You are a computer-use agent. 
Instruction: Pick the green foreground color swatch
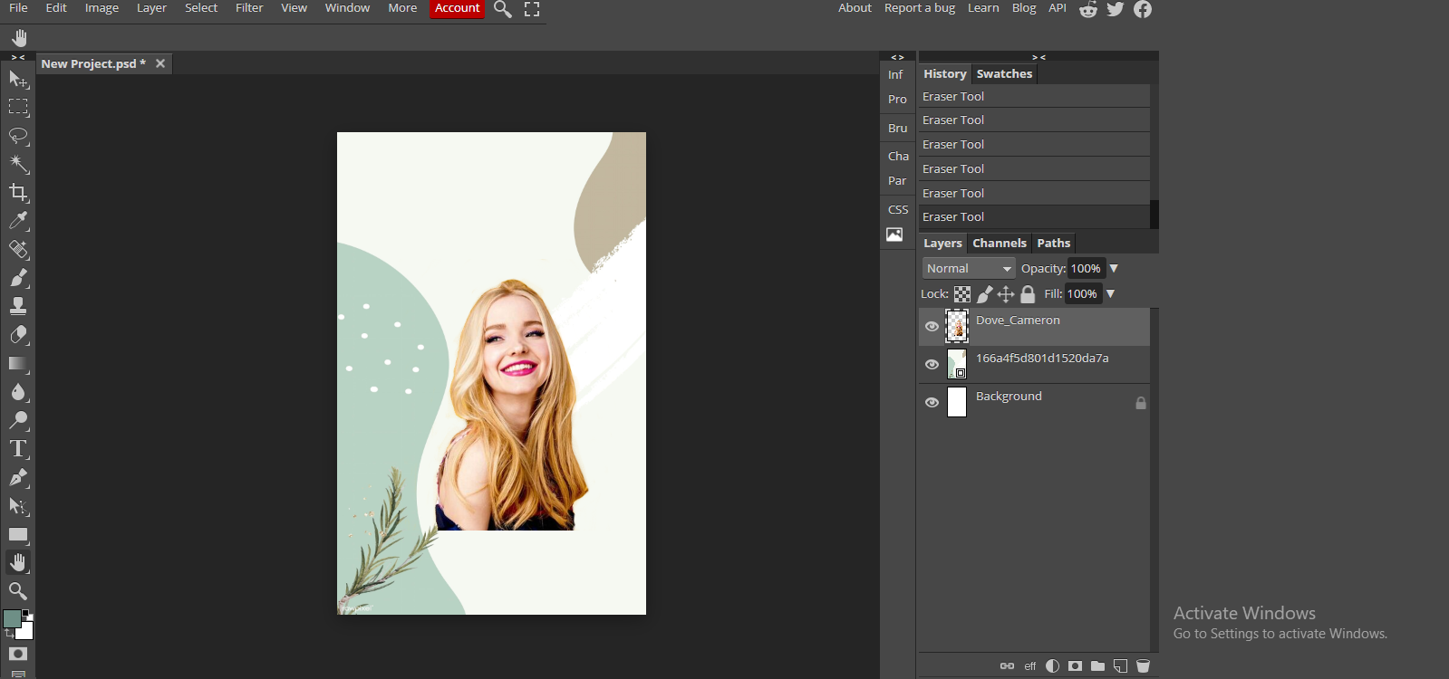point(12,618)
